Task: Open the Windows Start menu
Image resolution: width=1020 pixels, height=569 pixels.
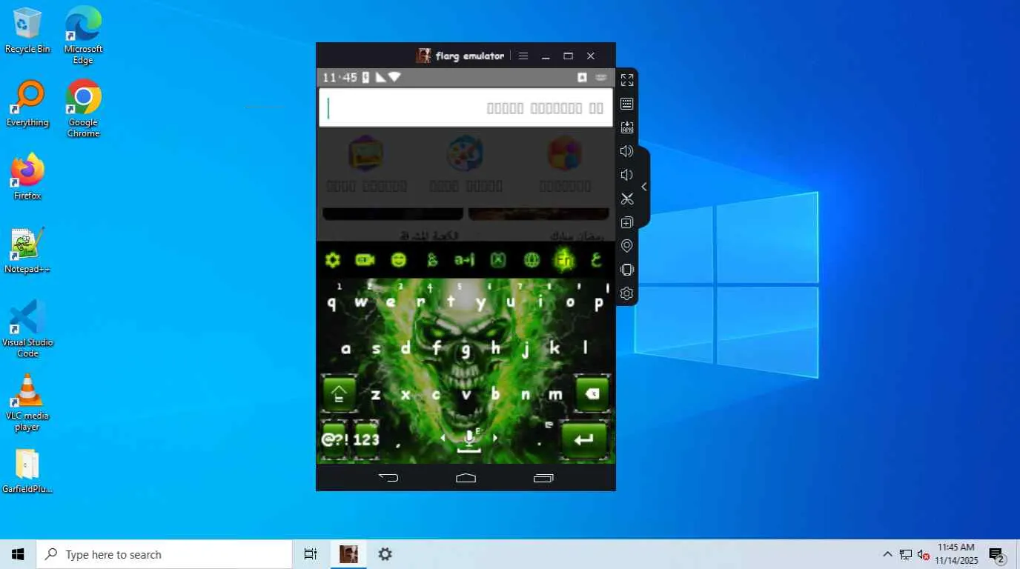Action: pyautogui.click(x=18, y=554)
